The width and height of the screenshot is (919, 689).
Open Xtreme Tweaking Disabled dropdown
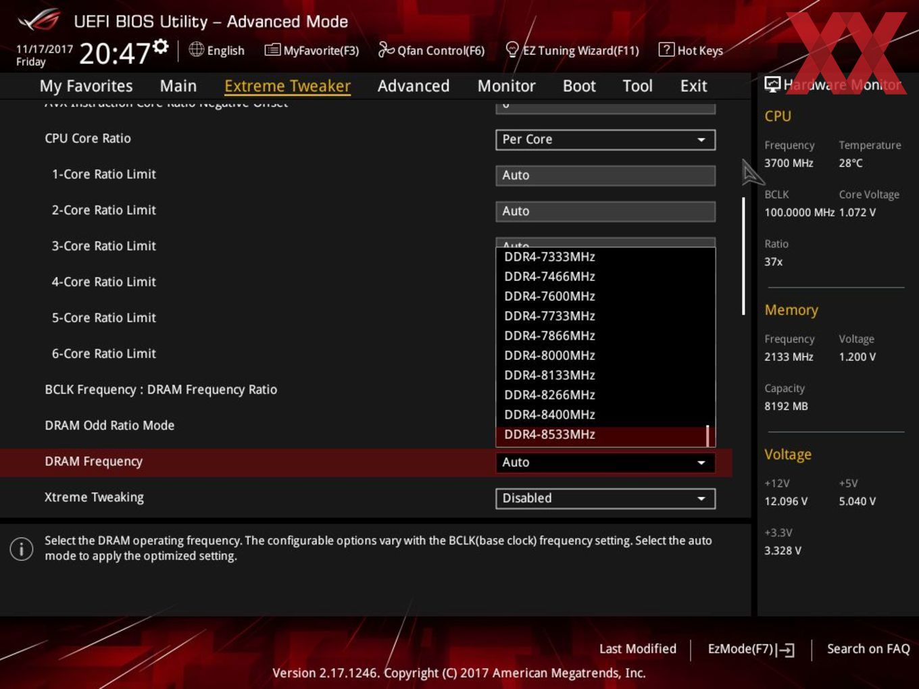(605, 498)
